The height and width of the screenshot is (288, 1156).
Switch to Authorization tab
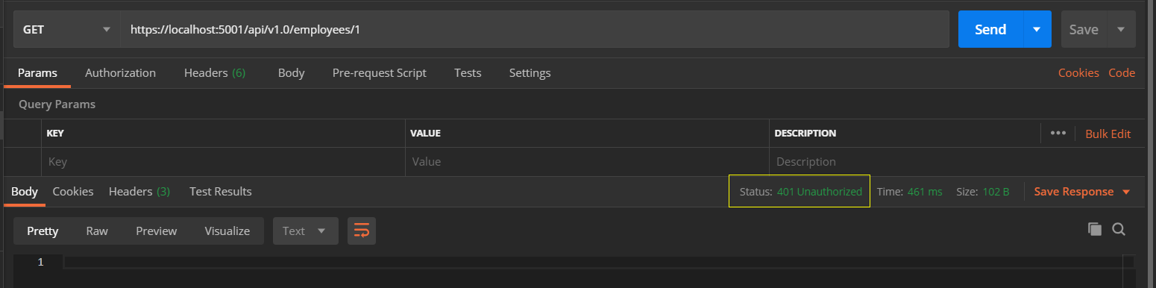tap(120, 72)
